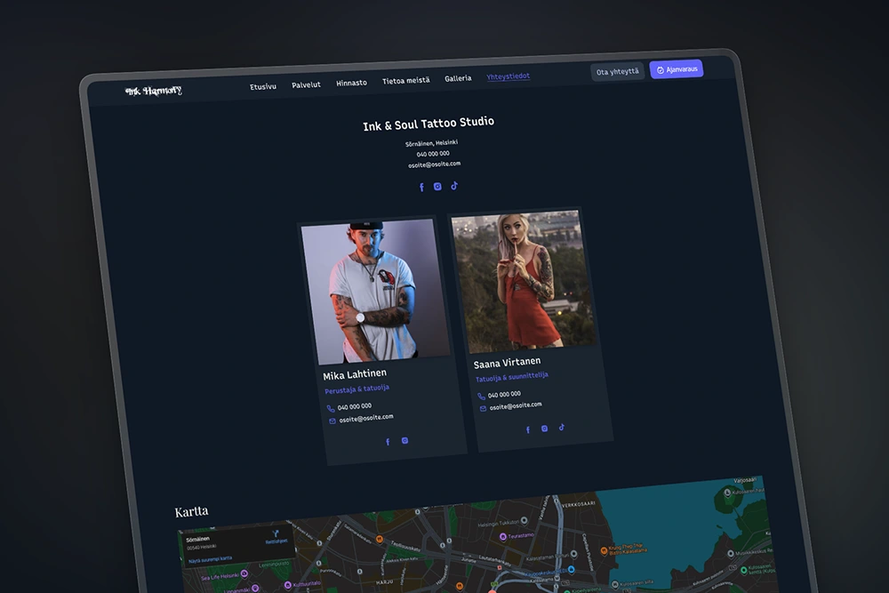Click Mika Lahtinen's phone number
The height and width of the screenshot is (593, 889).
coord(355,406)
